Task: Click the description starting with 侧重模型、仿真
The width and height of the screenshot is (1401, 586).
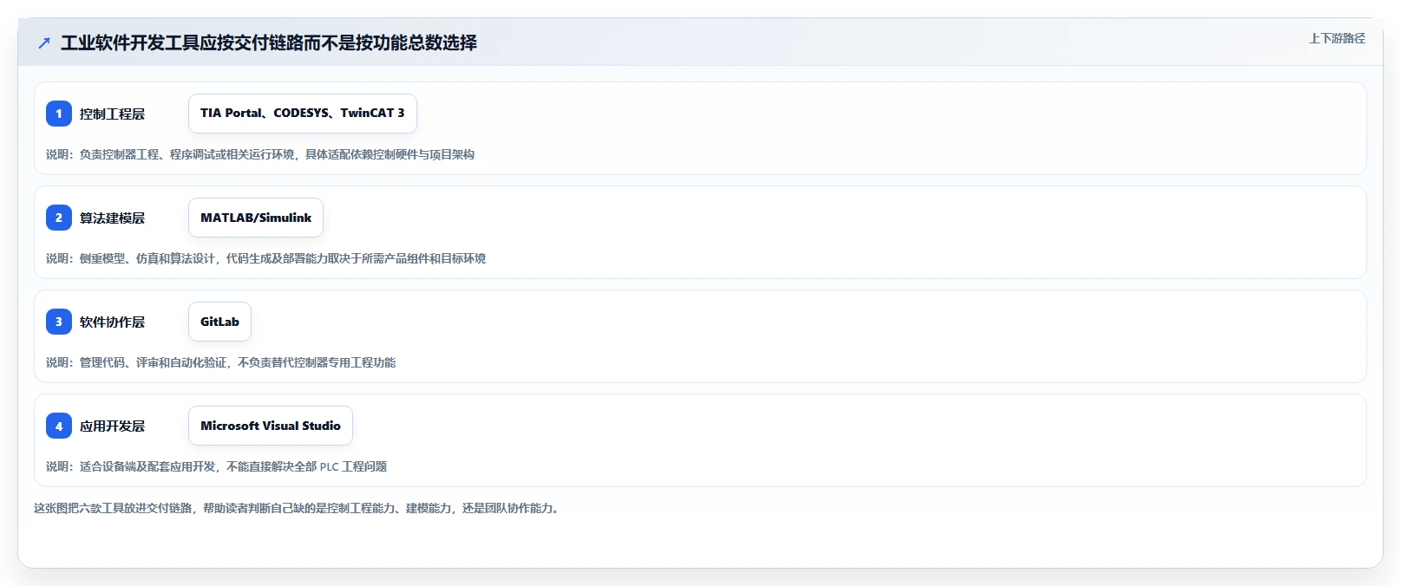Action: (x=265, y=258)
